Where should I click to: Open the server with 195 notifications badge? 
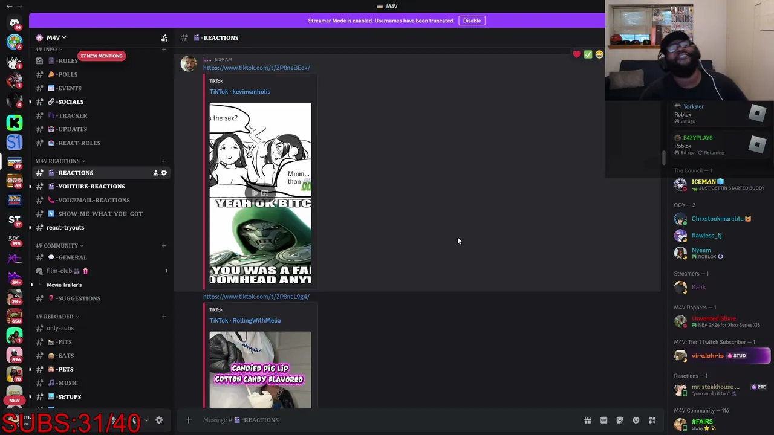click(x=15, y=239)
